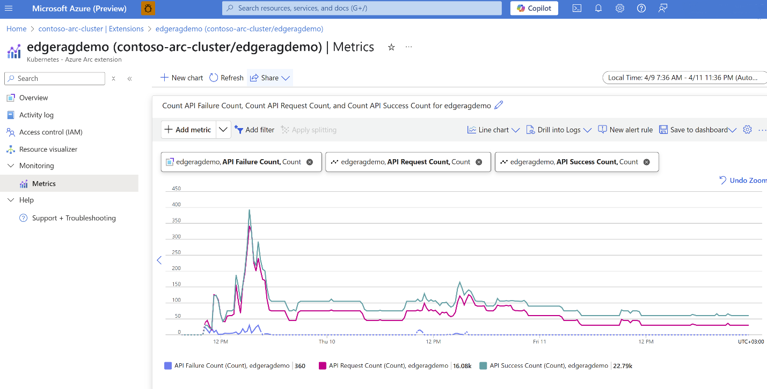Screen dimensions: 767x389
Task: Open Cloud Shell from top bar
Action: point(577,8)
